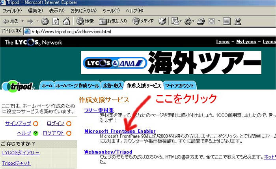The image size is (276, 169).
Task: Open the お気に入り(A) menu
Action: coord(84,11)
